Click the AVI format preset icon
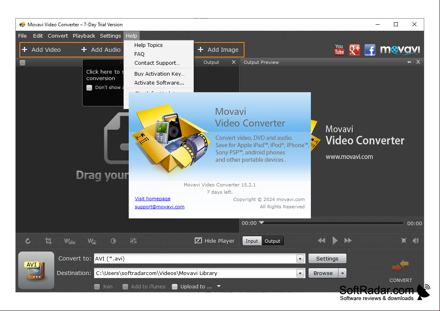440x311 pixels. click(36, 270)
